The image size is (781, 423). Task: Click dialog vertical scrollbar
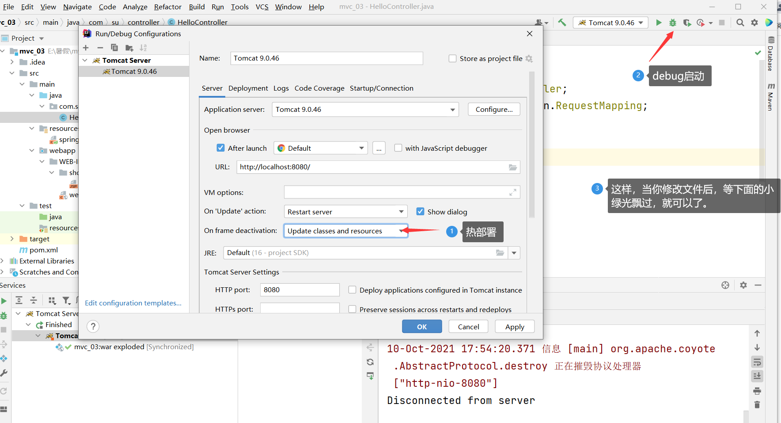click(532, 145)
